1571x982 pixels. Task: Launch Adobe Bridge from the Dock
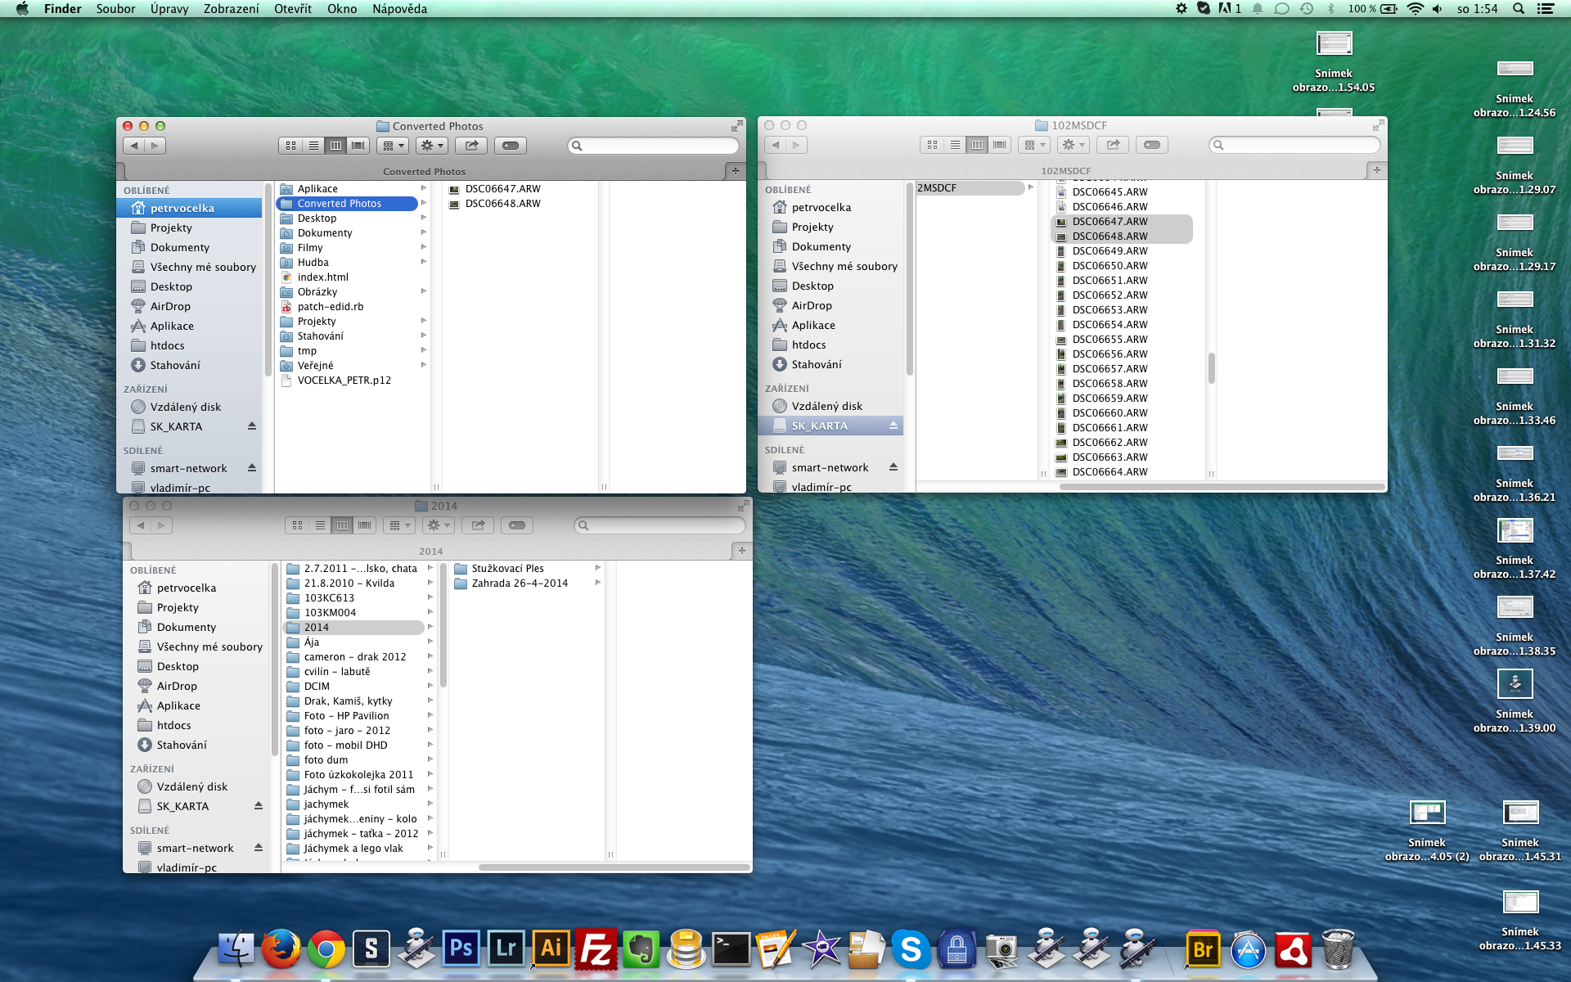1202,949
